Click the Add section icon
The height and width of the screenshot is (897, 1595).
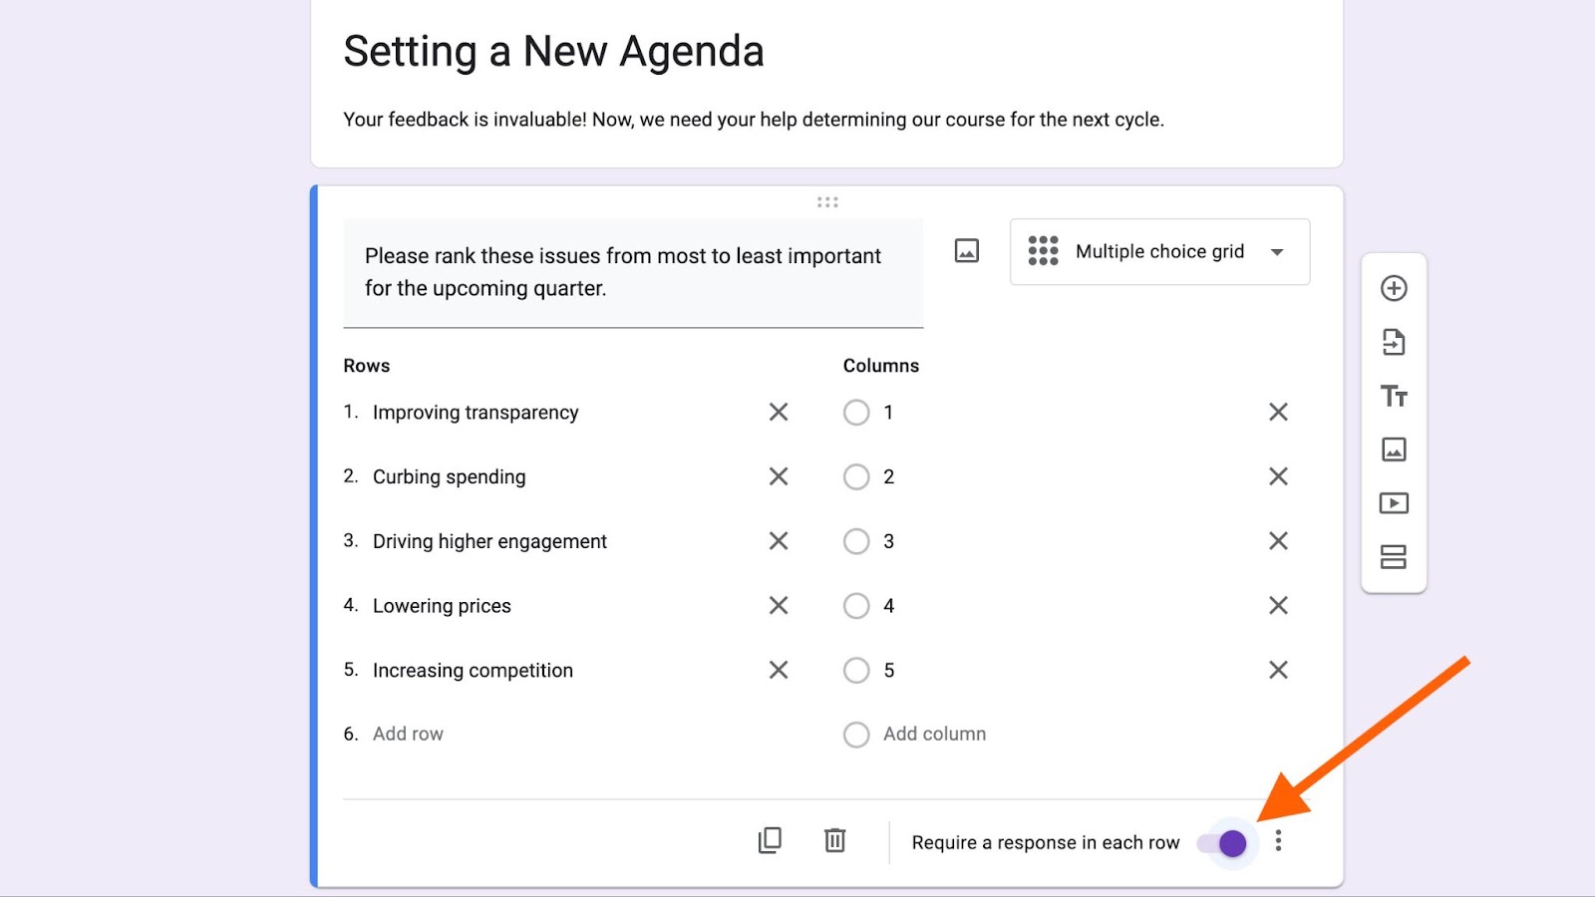coord(1394,557)
